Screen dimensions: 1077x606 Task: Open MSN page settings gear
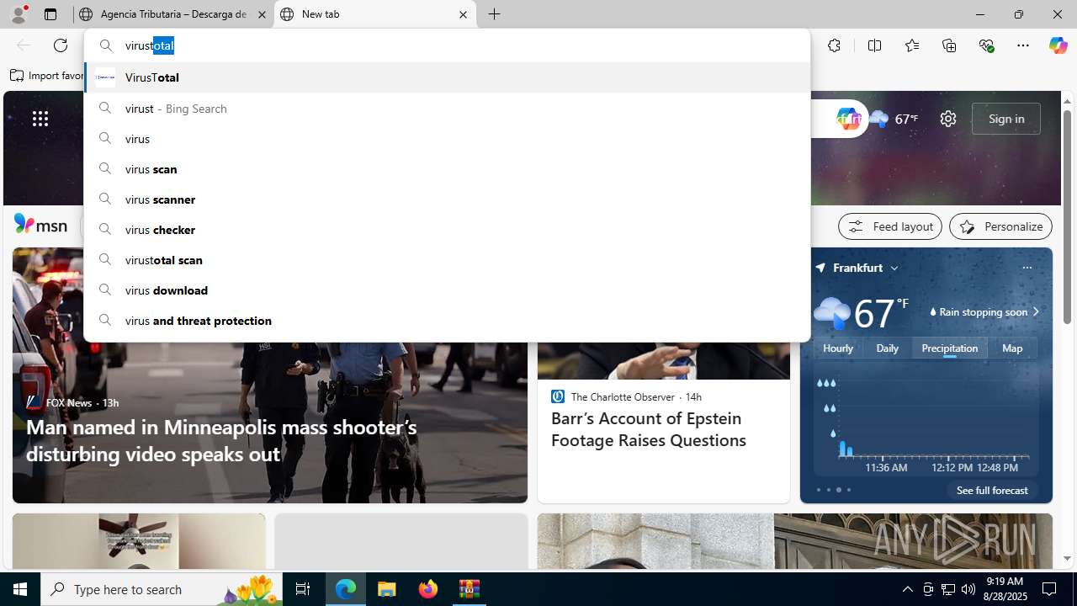point(948,119)
